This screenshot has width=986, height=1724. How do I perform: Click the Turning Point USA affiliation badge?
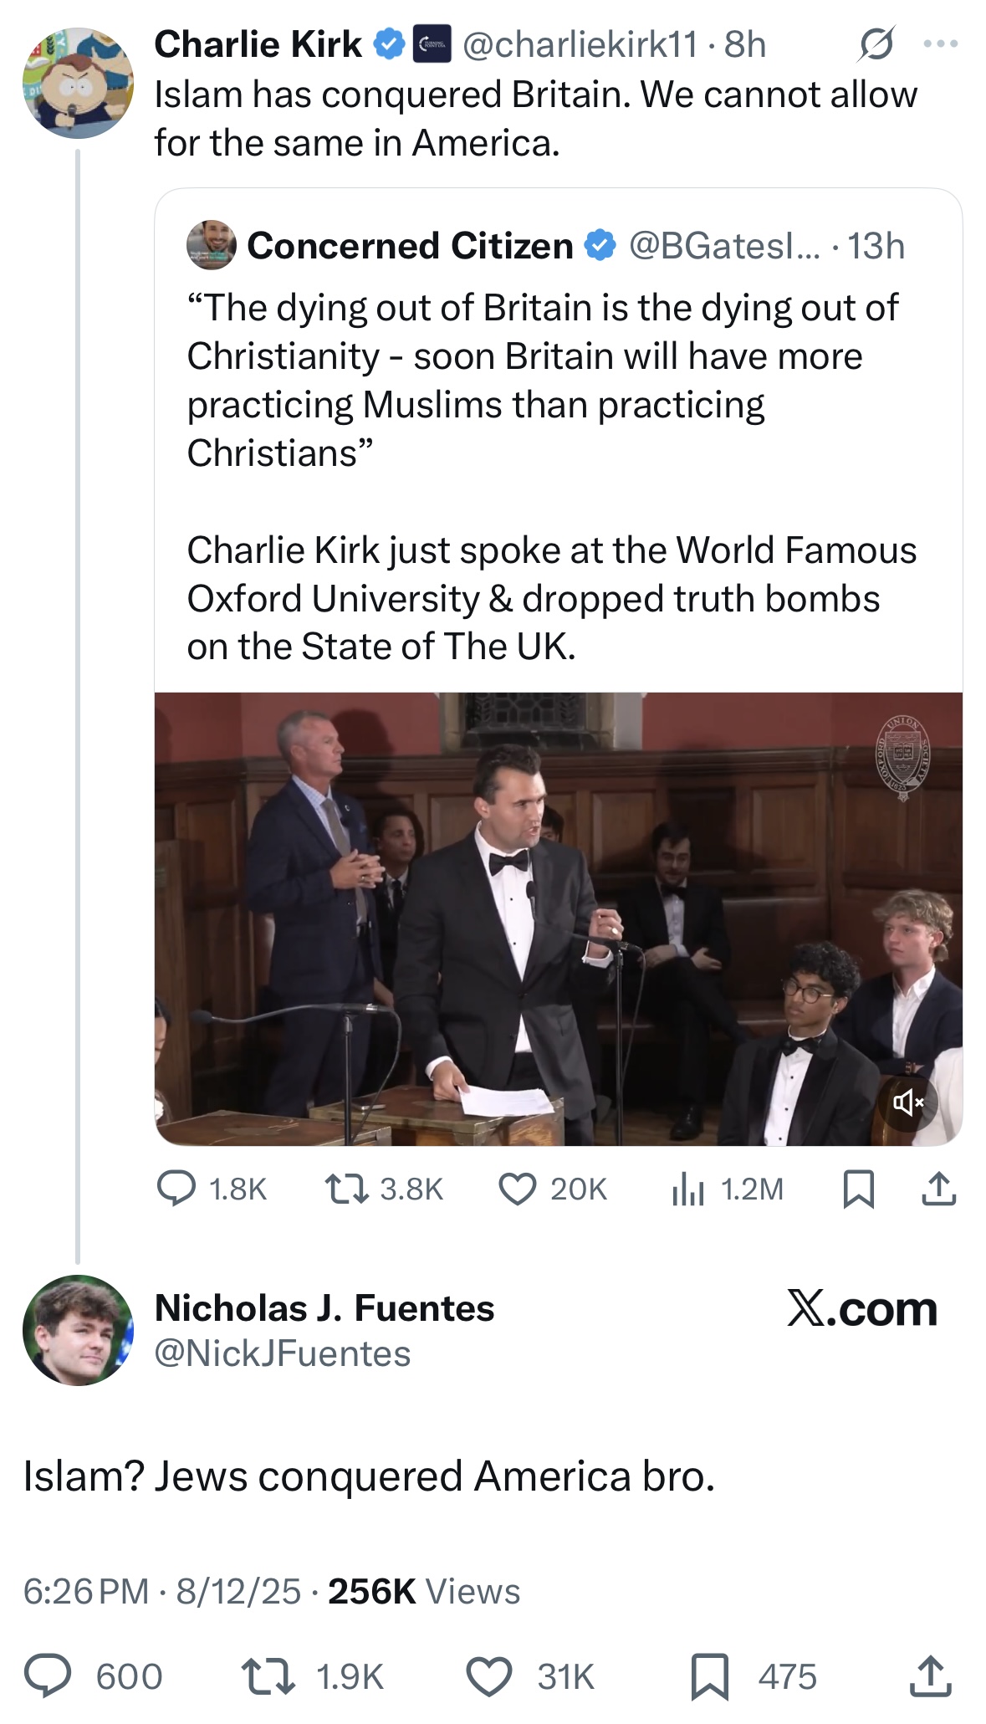[433, 45]
